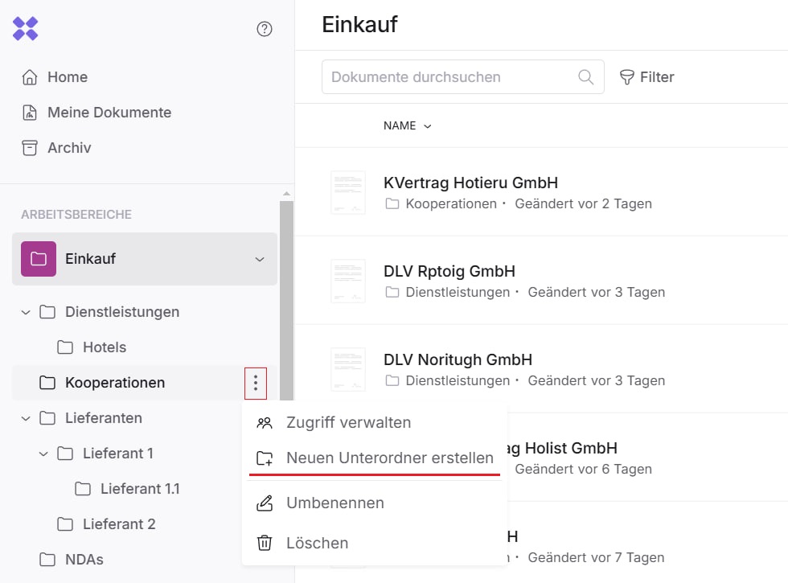Click the document thumbnail for KVertrag Hotieru GmbH
Viewport: 788px width, 583px height.
(348, 193)
